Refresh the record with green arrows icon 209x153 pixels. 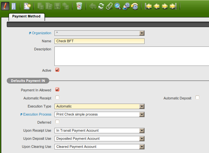coord(101,6)
